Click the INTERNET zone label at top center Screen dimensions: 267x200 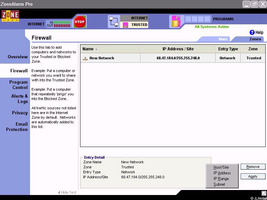[x=139, y=18]
